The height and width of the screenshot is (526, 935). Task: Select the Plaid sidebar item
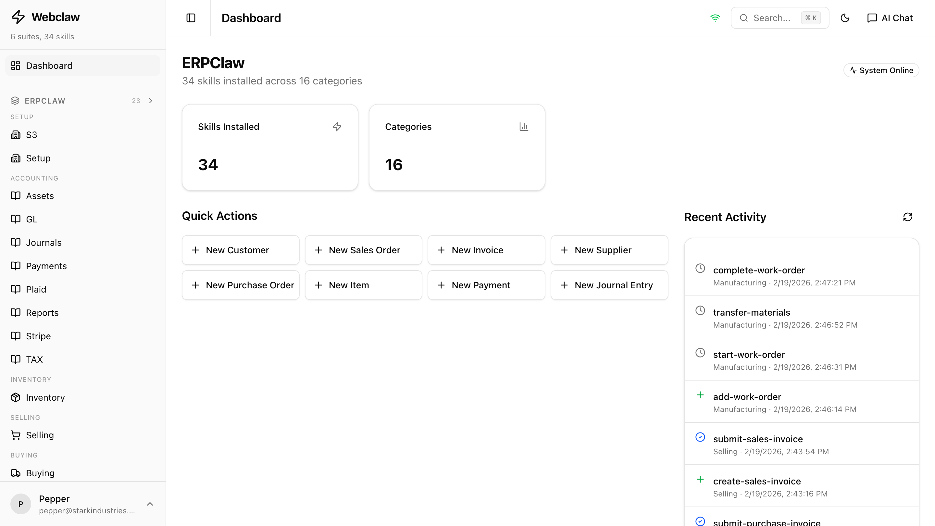click(x=83, y=289)
